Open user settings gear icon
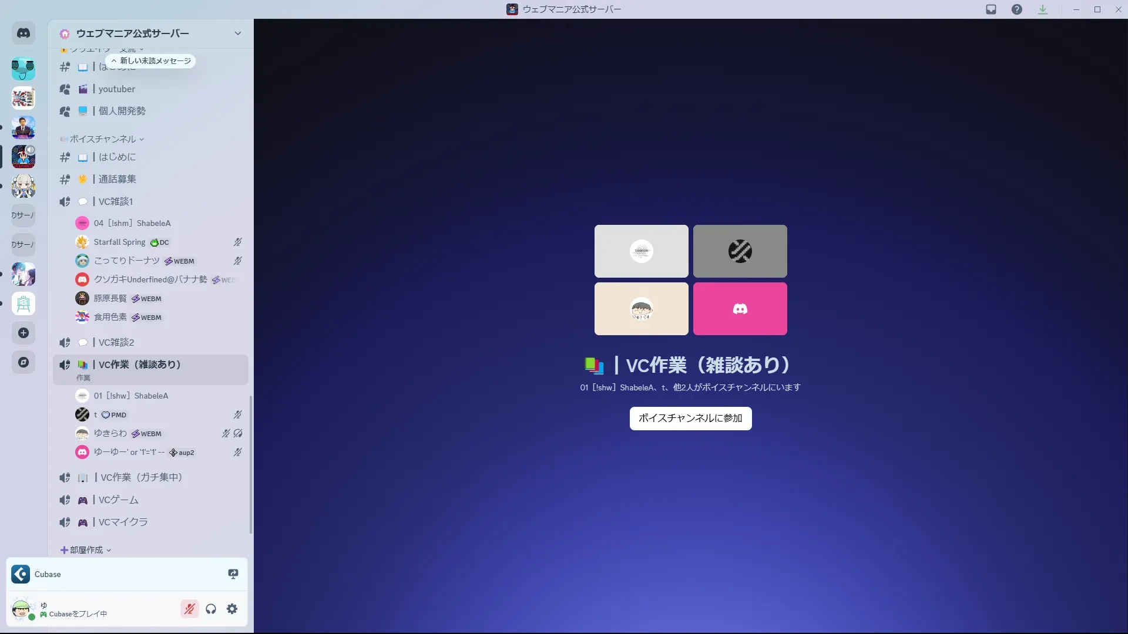The image size is (1128, 634). [x=232, y=609]
